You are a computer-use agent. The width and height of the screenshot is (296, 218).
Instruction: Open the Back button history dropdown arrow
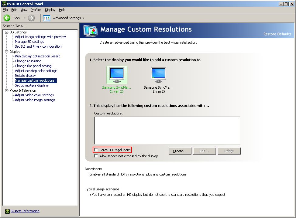point(25,18)
